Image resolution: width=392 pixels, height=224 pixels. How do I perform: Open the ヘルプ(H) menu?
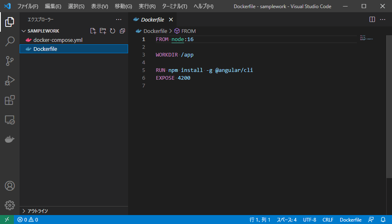(x=204, y=6)
